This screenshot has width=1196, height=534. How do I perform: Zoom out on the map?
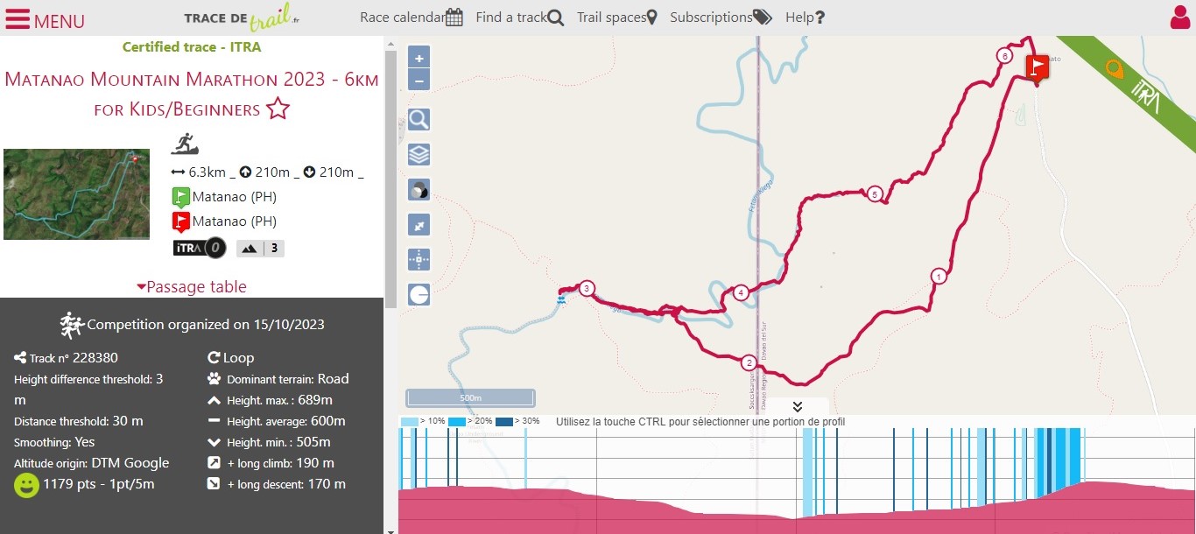pyautogui.click(x=419, y=81)
